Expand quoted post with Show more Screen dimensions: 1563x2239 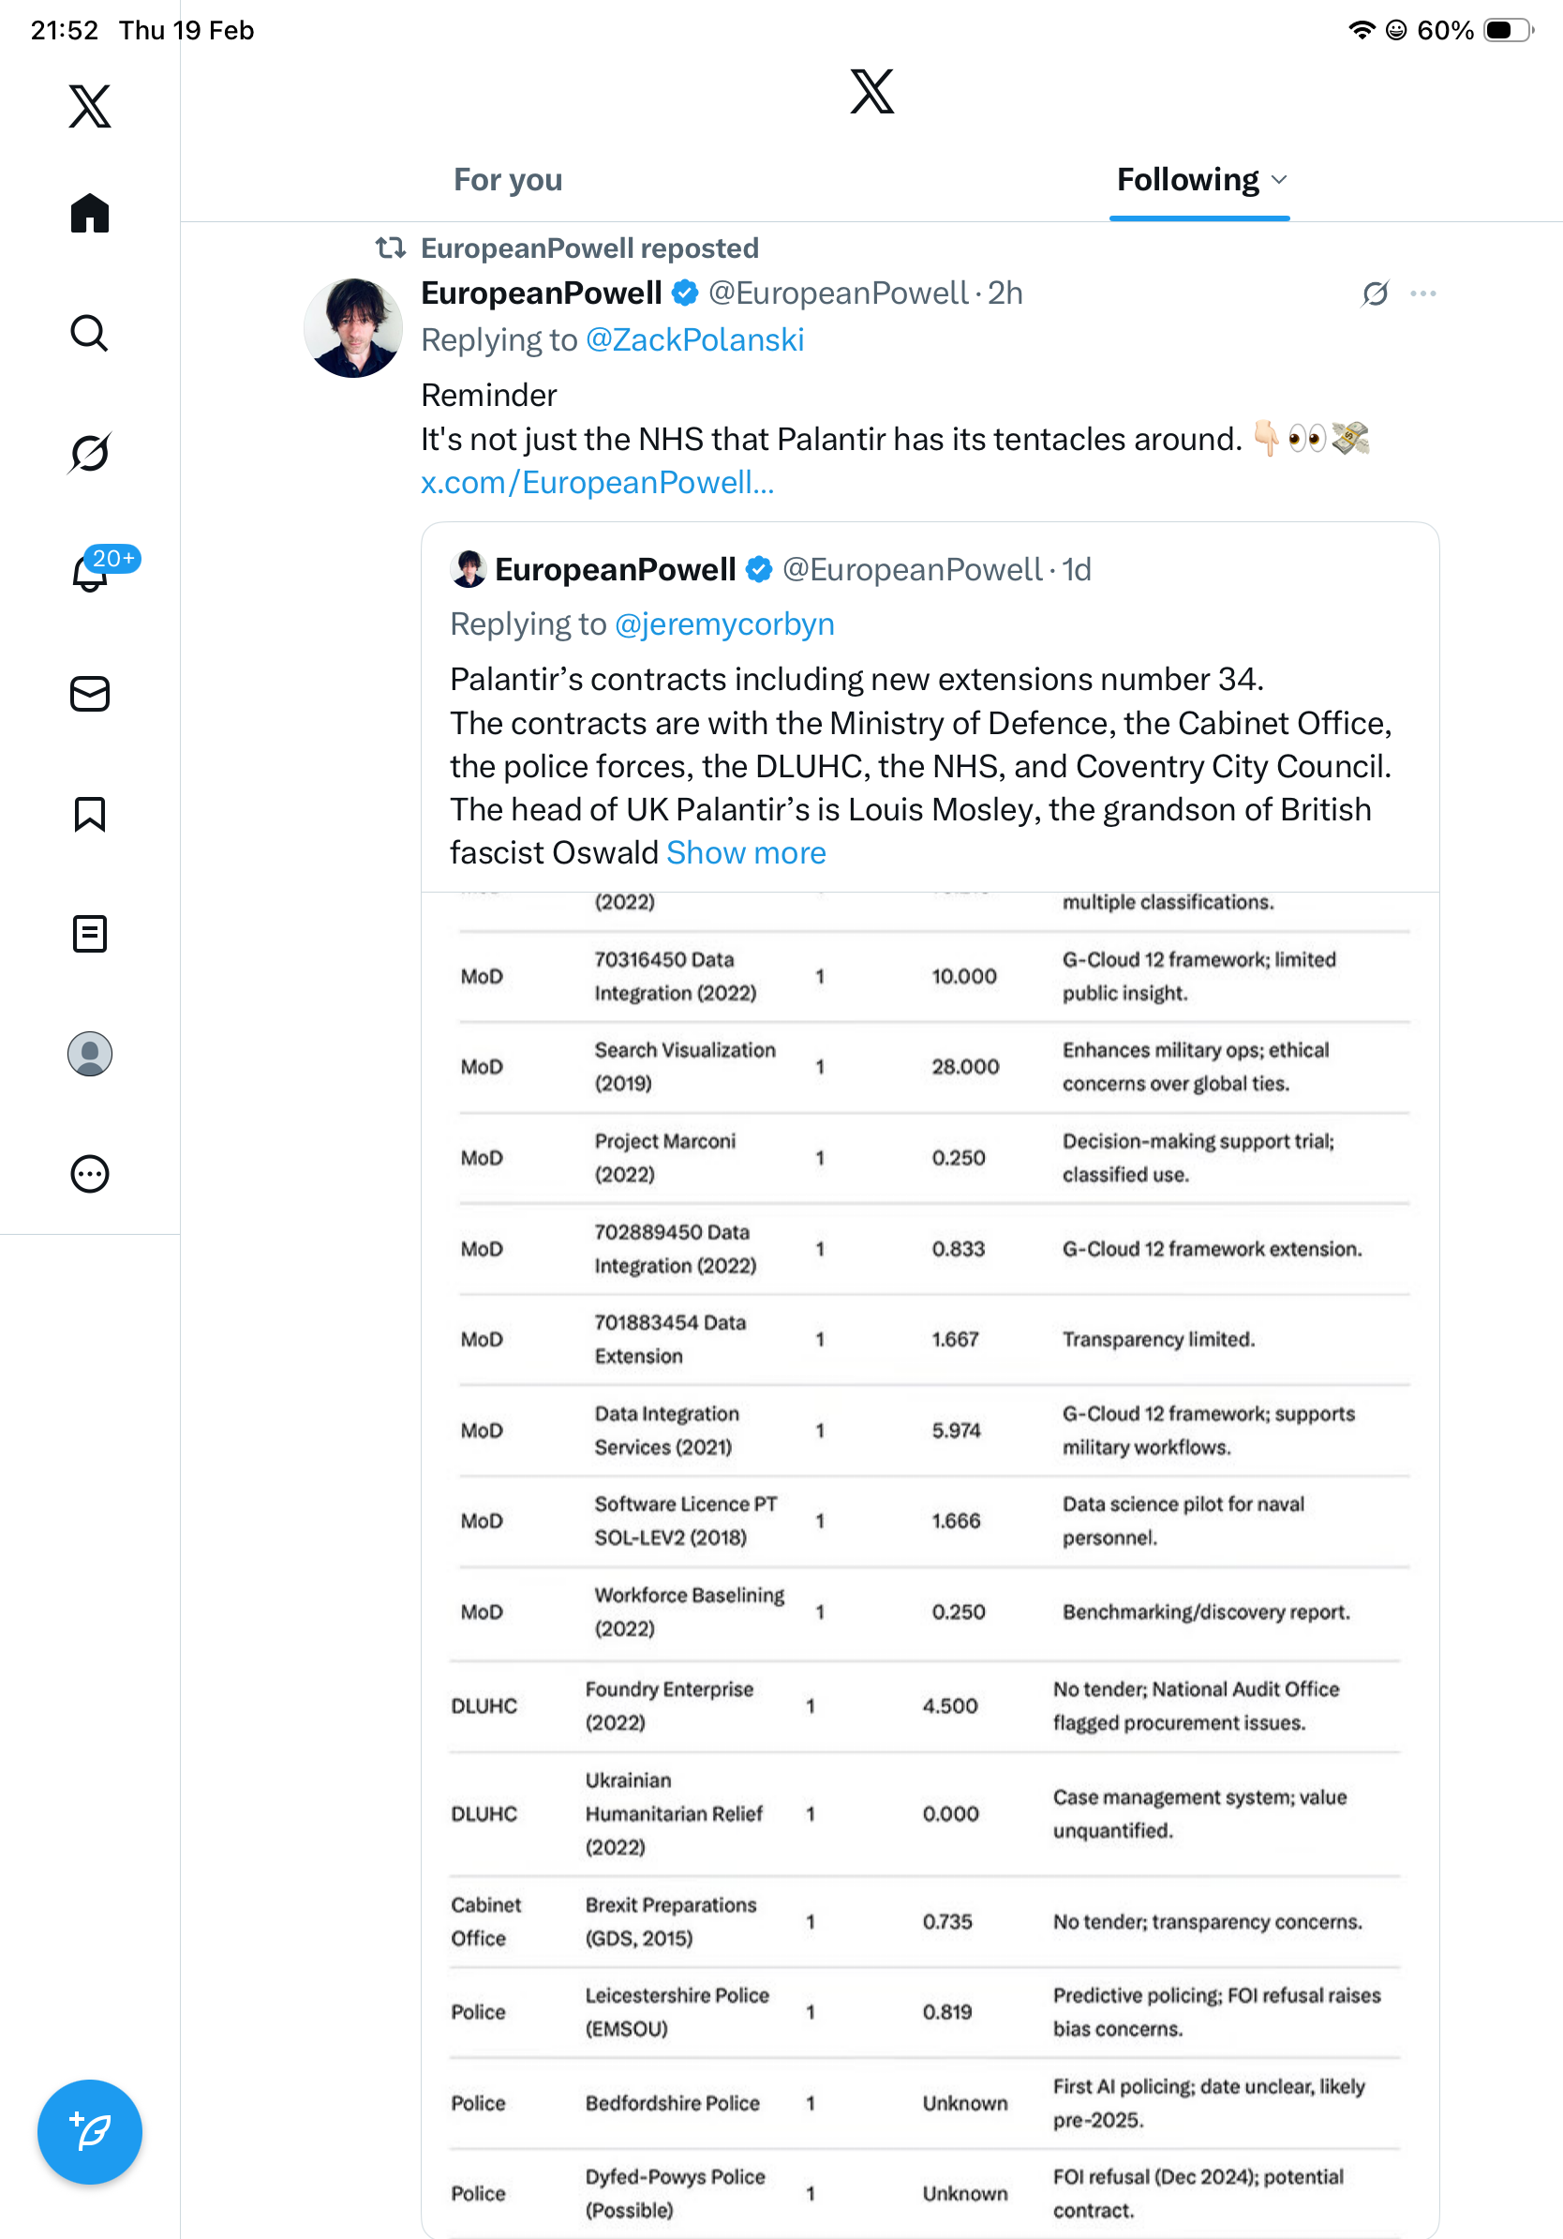[746, 853]
